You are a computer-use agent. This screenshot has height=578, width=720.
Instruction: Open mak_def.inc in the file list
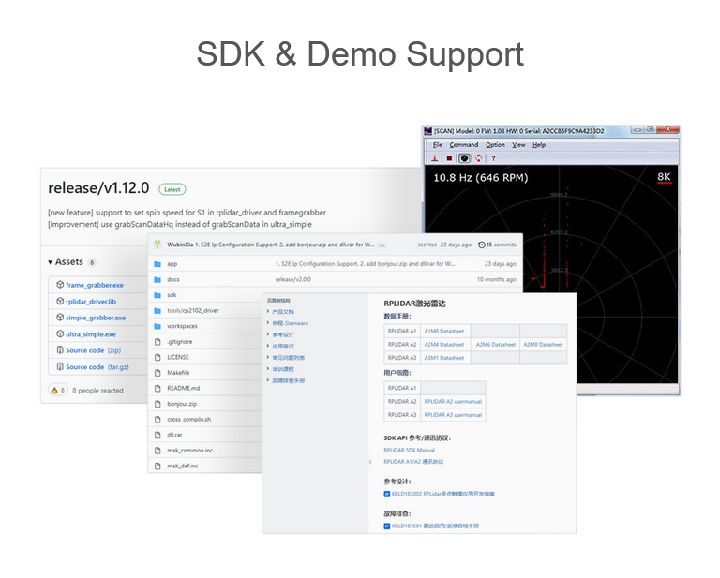pyautogui.click(x=183, y=467)
